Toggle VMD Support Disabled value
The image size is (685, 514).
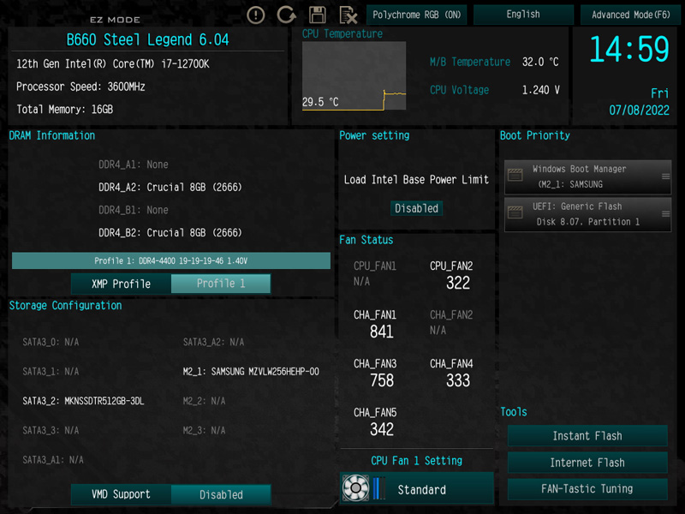coord(221,494)
